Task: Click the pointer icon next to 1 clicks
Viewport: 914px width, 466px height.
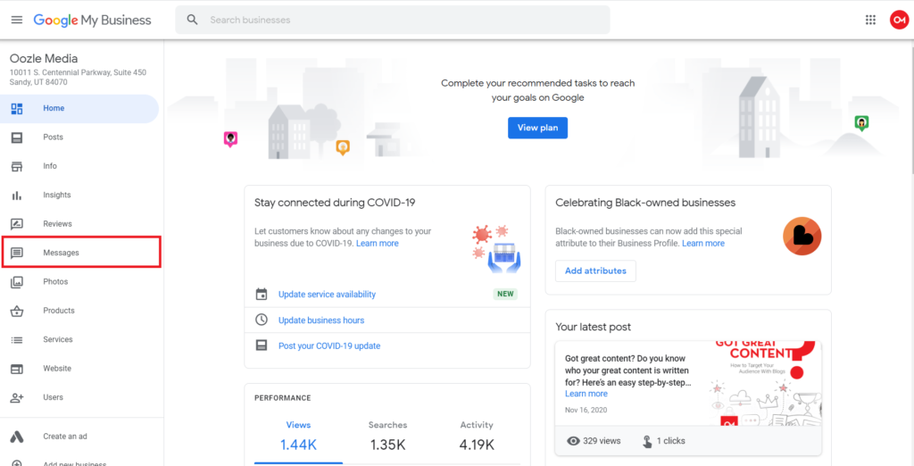Action: tap(647, 441)
